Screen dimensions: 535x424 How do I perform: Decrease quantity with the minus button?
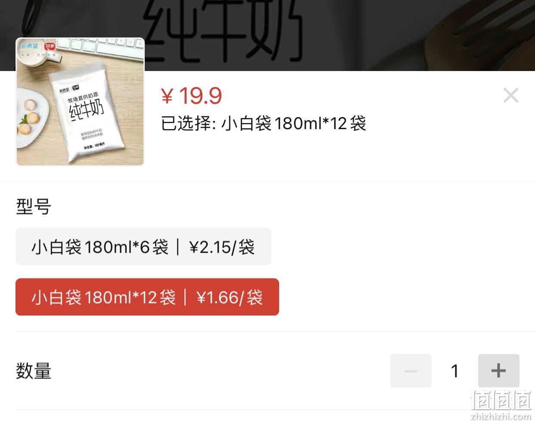(x=411, y=371)
